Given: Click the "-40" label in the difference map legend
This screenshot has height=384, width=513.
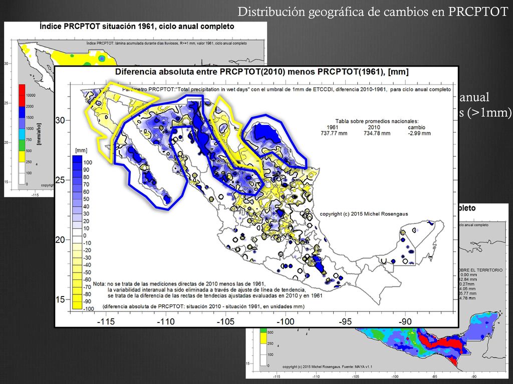Looking at the screenshot, I should (87, 265).
